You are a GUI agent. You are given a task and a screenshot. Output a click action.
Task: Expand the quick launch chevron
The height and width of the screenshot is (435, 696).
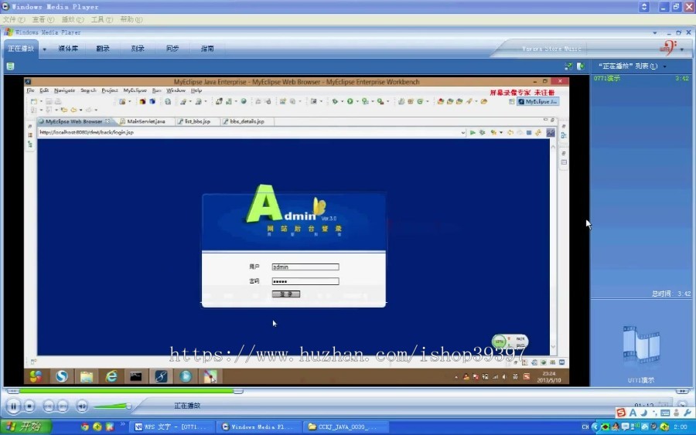coord(122,425)
